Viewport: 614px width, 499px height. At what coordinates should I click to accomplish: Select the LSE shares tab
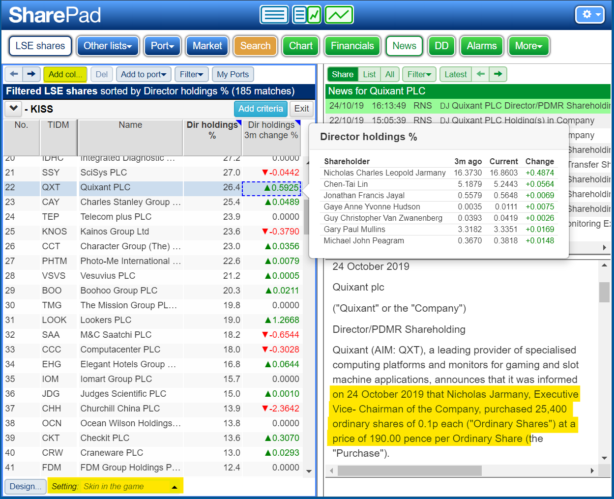pyautogui.click(x=40, y=46)
